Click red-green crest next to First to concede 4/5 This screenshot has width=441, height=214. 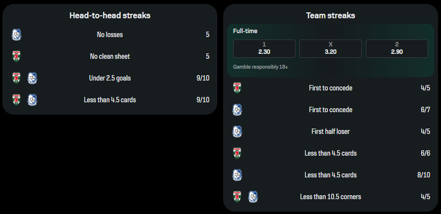[x=237, y=88]
